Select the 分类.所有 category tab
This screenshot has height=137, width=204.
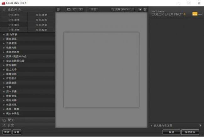pyautogui.click(x=14, y=15)
